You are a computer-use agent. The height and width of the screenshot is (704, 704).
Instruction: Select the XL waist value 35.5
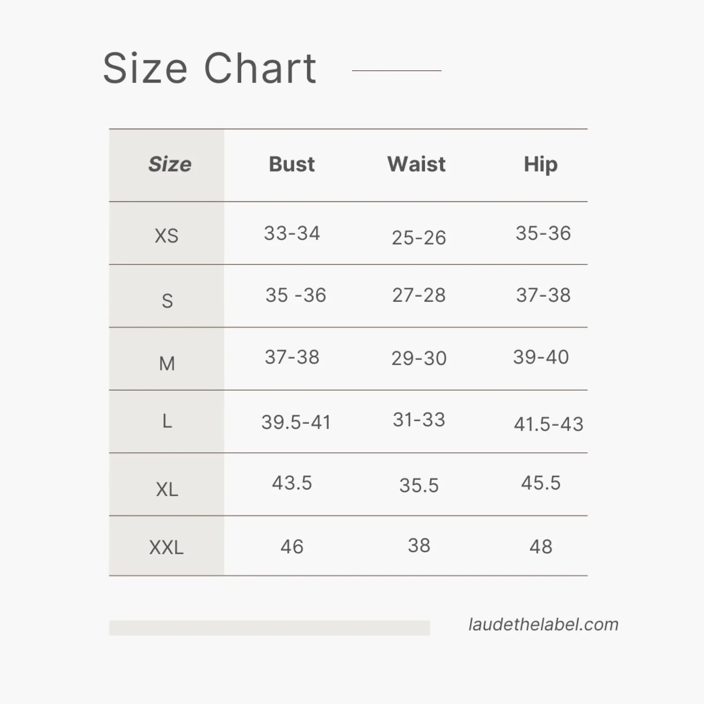[x=419, y=486]
